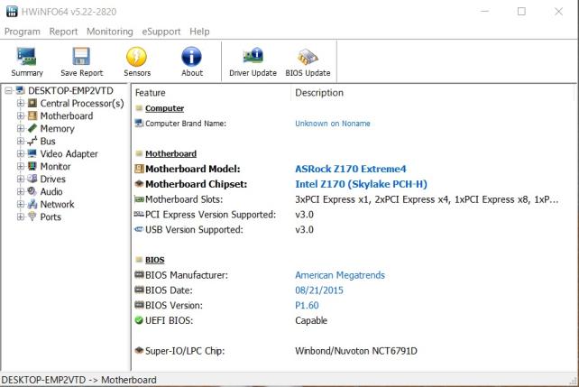The image size is (579, 387).
Task: Click the Save Report floppy icon
Action: (x=81, y=57)
